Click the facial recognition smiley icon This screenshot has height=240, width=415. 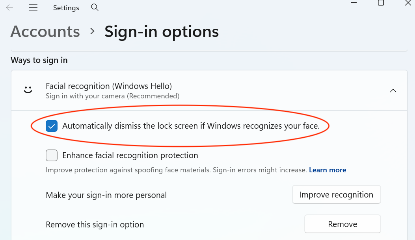[28, 90]
